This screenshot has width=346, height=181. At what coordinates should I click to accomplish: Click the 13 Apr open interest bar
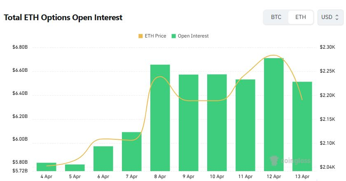click(x=302, y=126)
